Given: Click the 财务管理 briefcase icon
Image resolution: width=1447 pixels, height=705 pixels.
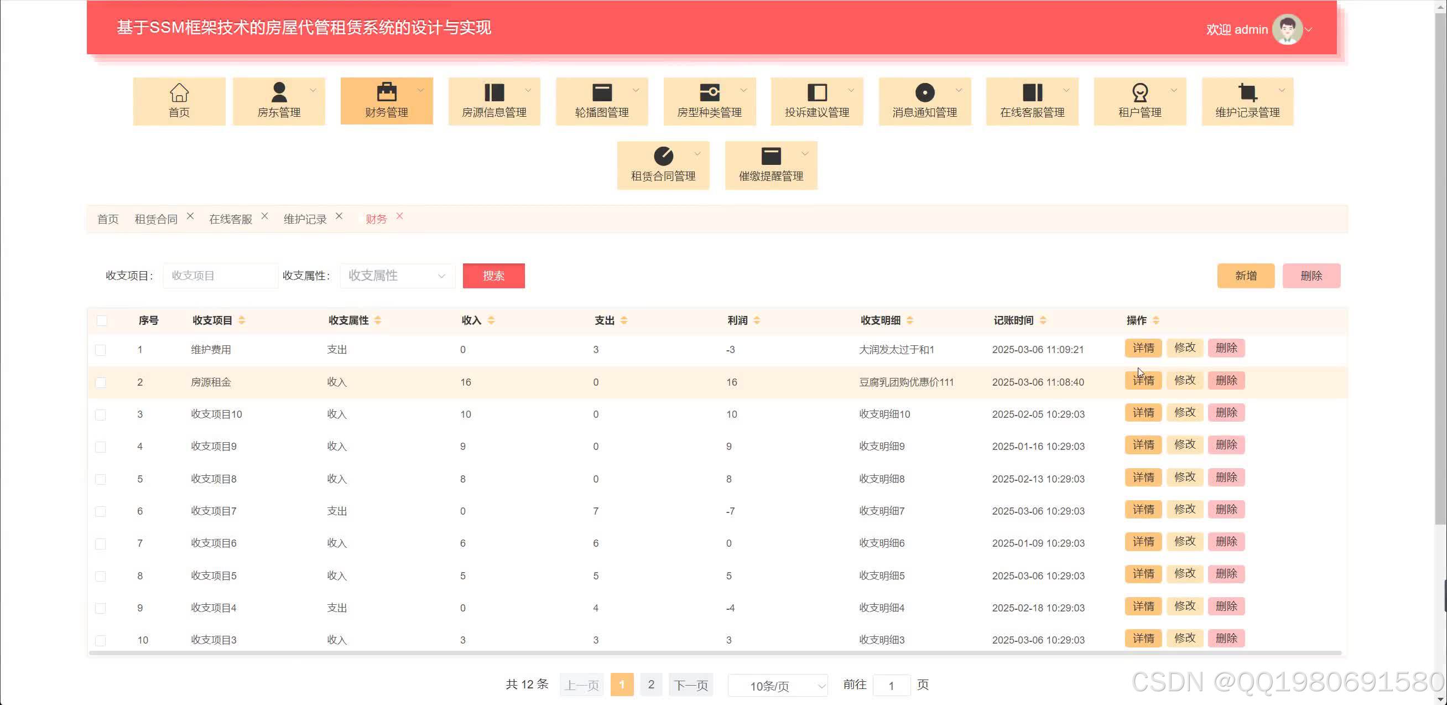Looking at the screenshot, I should click(387, 92).
